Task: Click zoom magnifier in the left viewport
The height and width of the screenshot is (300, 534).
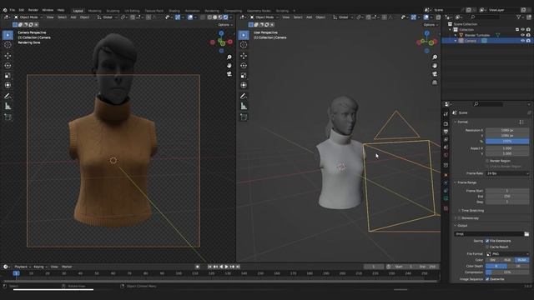Action: [x=229, y=57]
